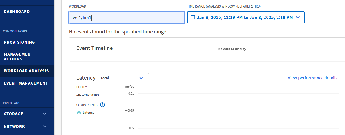345x135 pixels.
Task: Click View performance details link
Action: pos(312,78)
